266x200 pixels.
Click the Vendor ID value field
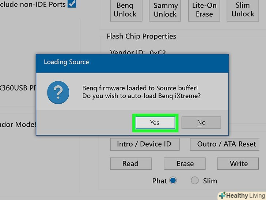pyautogui.click(x=157, y=52)
